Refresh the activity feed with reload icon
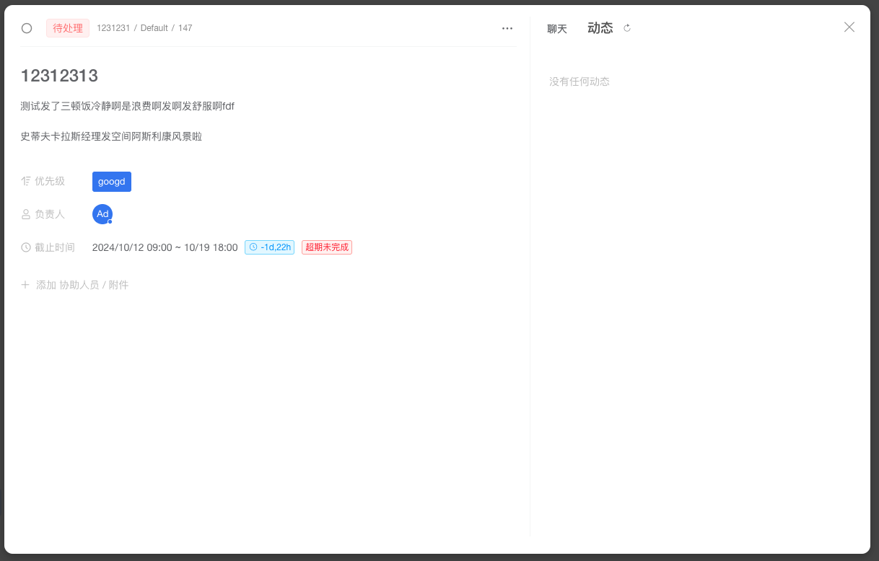Image resolution: width=879 pixels, height=561 pixels. coord(627,28)
